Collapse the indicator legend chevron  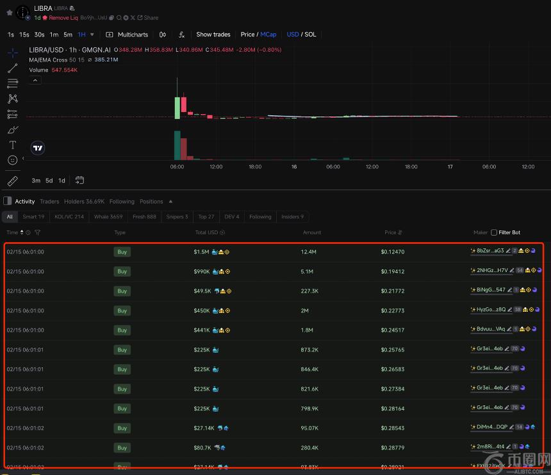[x=35, y=80]
